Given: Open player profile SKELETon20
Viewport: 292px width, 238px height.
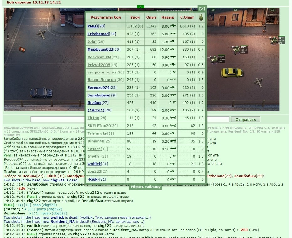Looking at the screenshot, I should click(99, 126).
